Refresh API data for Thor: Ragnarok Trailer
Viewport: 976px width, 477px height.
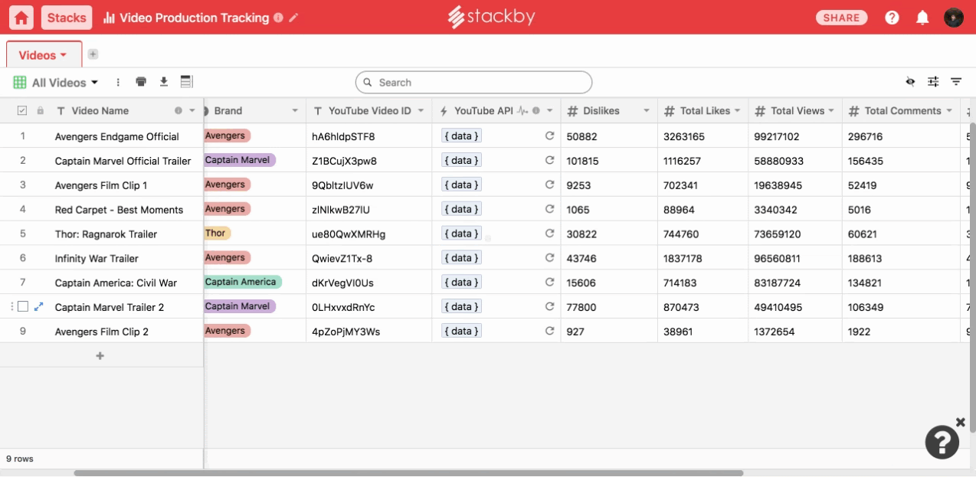tap(549, 234)
